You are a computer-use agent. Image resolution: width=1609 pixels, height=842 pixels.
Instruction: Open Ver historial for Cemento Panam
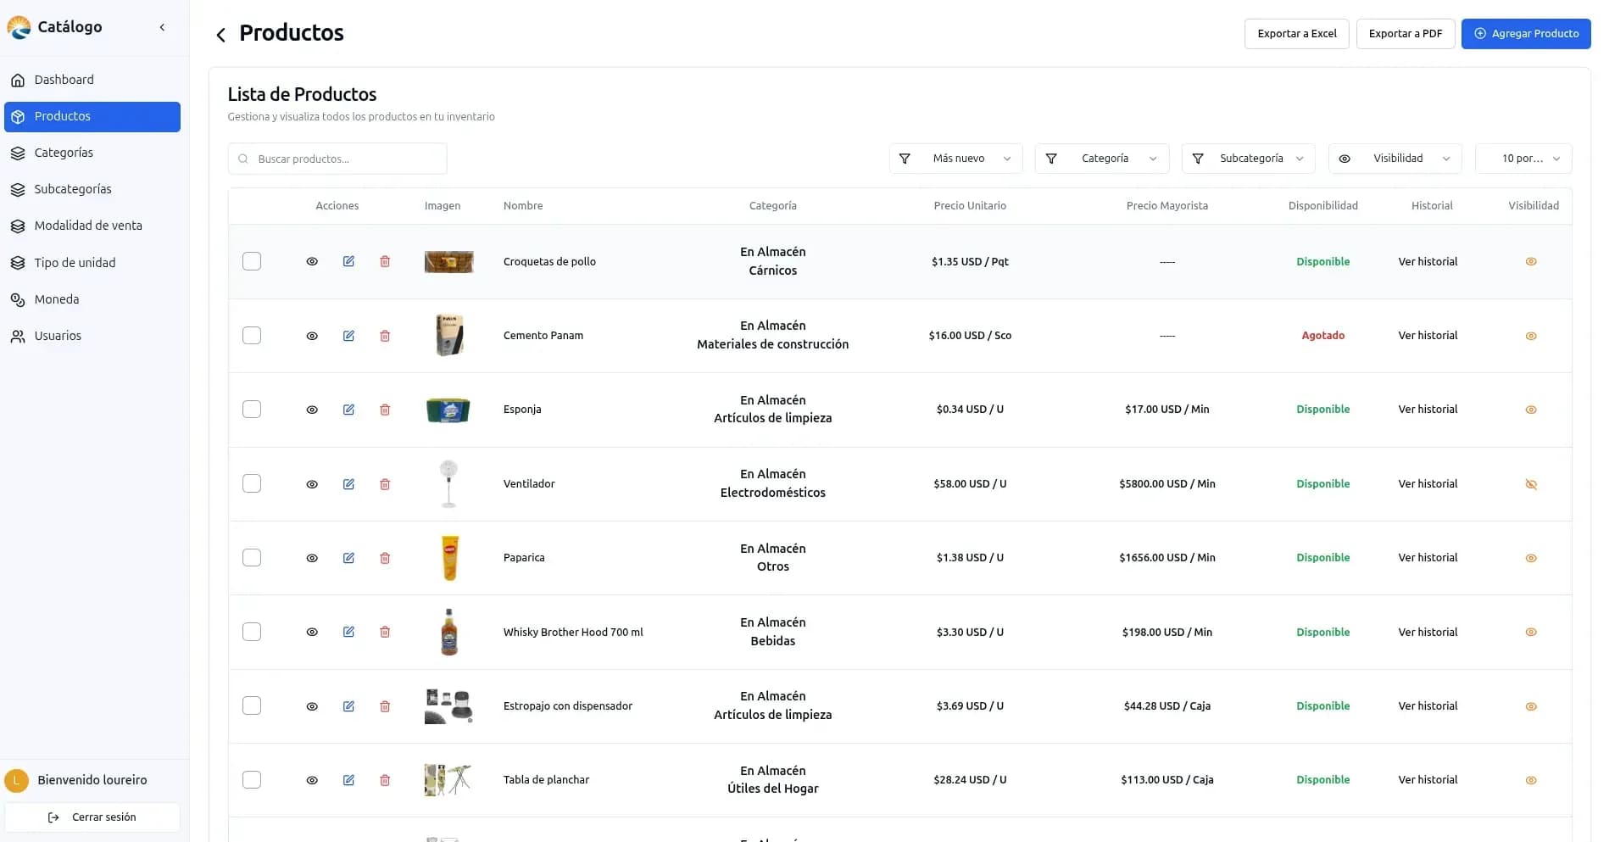pyautogui.click(x=1428, y=336)
